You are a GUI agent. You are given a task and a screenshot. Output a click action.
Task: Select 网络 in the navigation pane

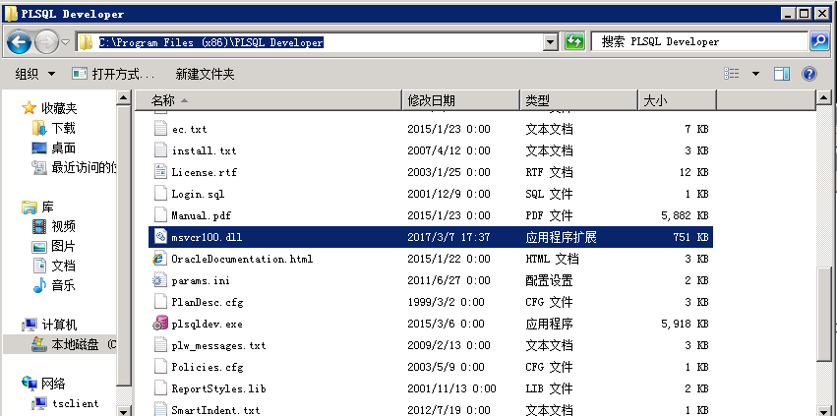(53, 384)
